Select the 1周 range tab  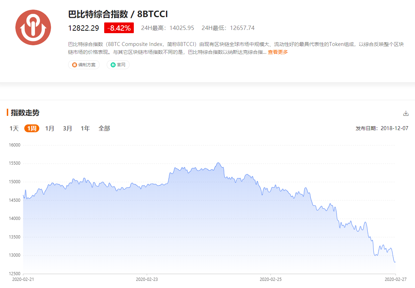[32, 129]
